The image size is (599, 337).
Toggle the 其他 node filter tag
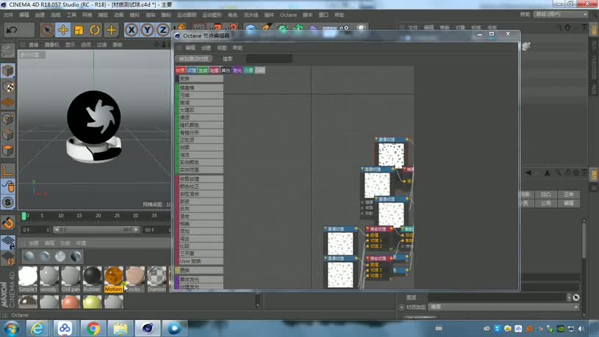(x=226, y=70)
